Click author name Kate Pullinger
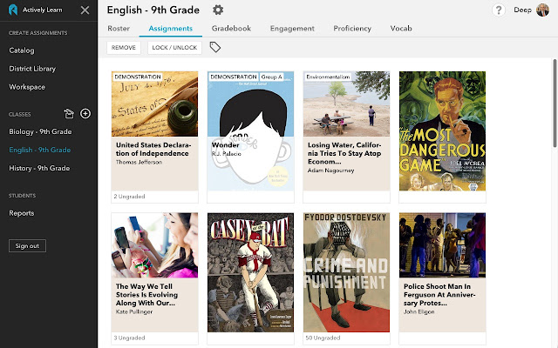The width and height of the screenshot is (558, 348). (x=133, y=311)
